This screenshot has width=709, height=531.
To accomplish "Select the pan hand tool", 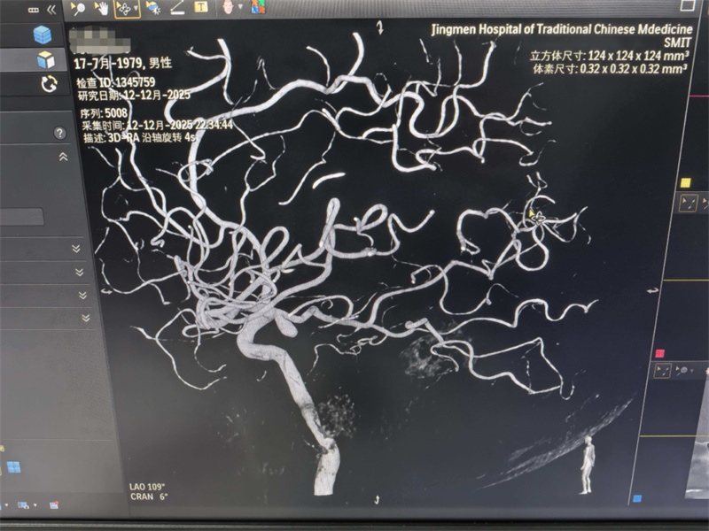I will [101, 8].
